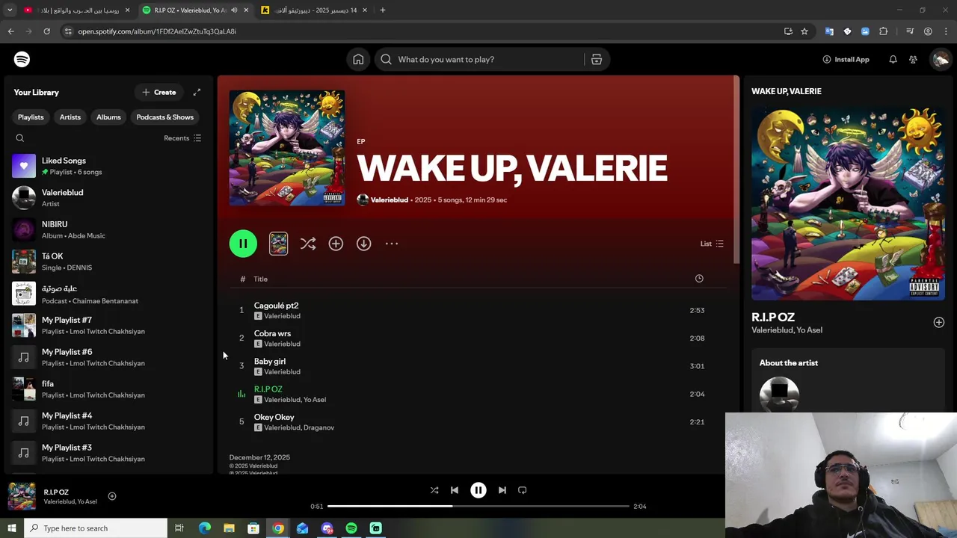This screenshot has height=538, width=957.
Task: Open notifications bell in Spotify header
Action: [x=893, y=59]
